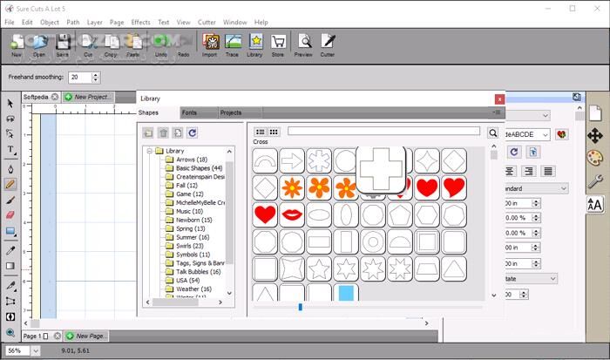Click the New Page button
The image size is (610, 360).
[x=86, y=336]
